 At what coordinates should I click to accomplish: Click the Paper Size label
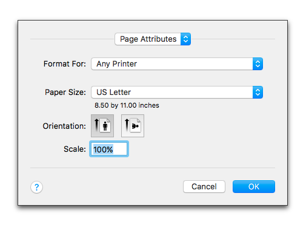click(x=65, y=93)
